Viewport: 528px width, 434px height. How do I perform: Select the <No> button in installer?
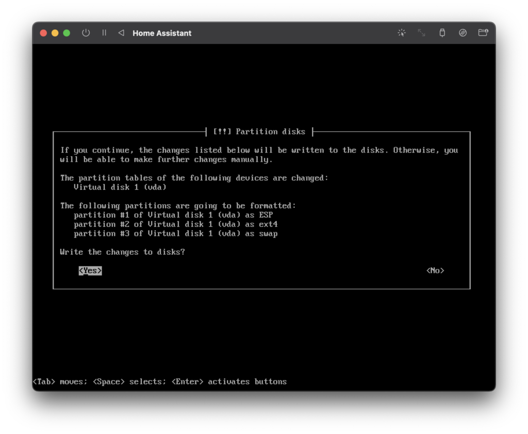click(x=435, y=271)
